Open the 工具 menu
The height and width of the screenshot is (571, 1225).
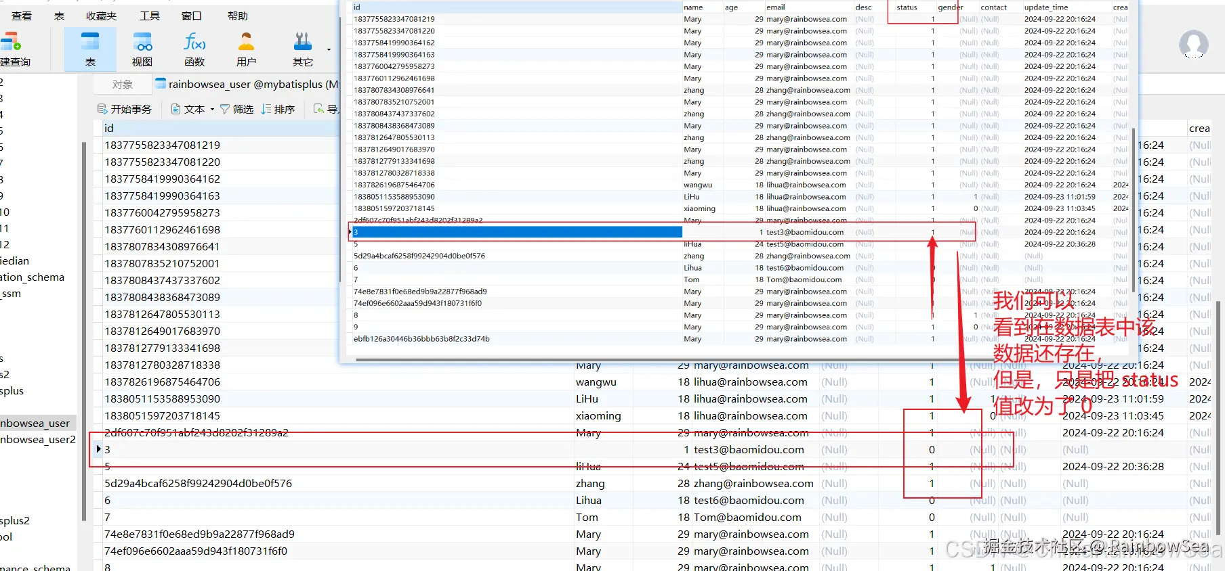[x=150, y=16]
